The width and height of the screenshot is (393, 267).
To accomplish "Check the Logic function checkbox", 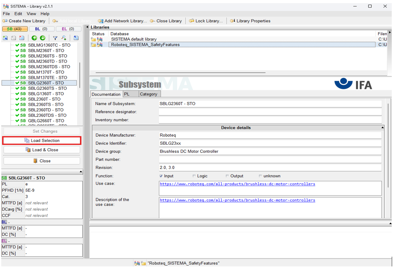I will pyautogui.click(x=194, y=176).
